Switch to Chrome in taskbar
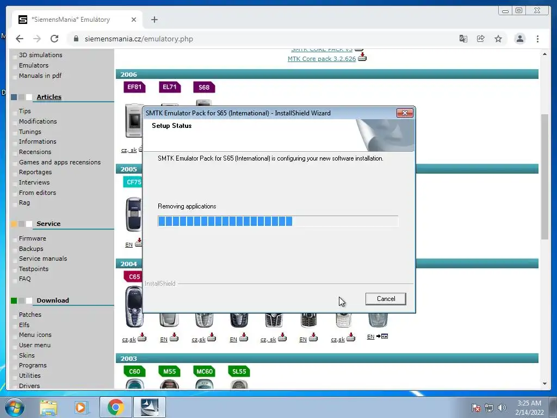Image resolution: width=557 pixels, height=418 pixels. click(x=116, y=407)
